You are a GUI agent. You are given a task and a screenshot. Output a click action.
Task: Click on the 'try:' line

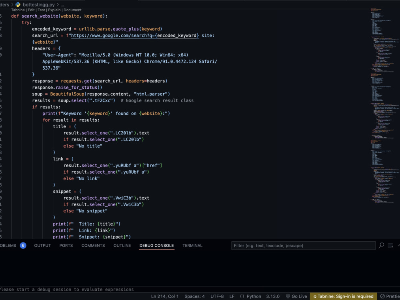coord(27,22)
